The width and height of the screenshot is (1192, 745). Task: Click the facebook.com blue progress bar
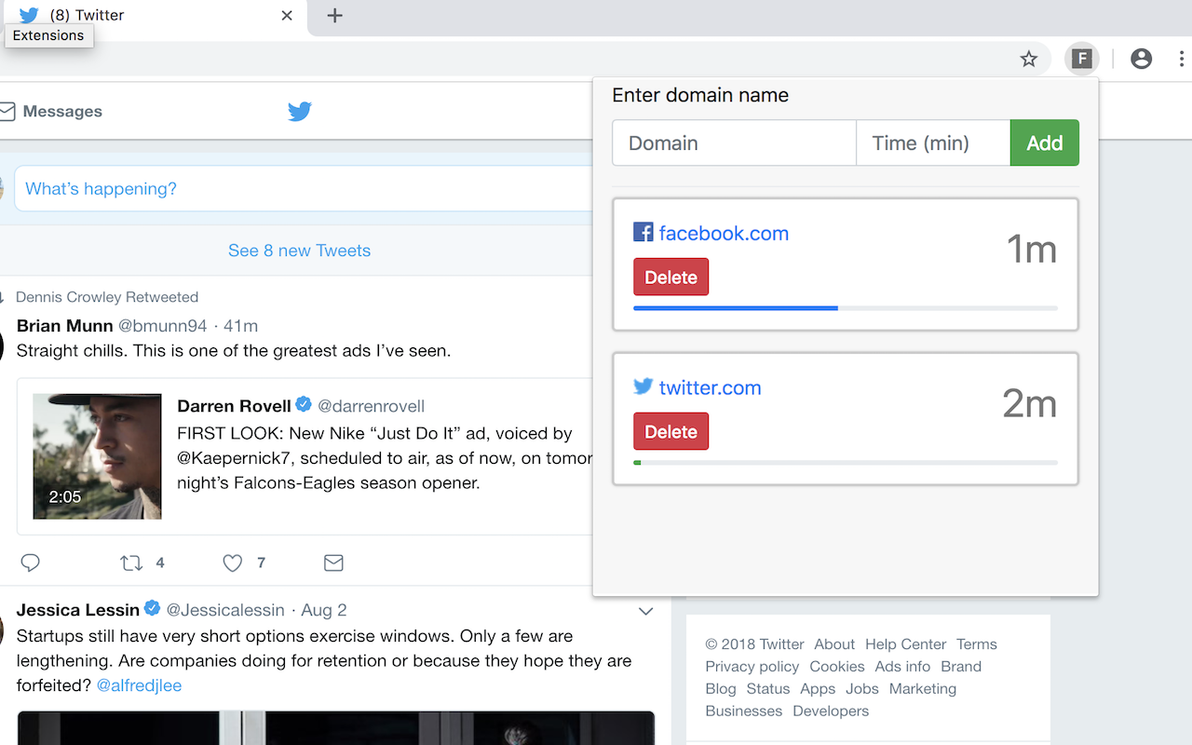pyautogui.click(x=736, y=307)
